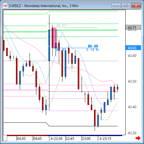
Task: Click the gray 43.71 price axis marker
Action: pyautogui.click(x=133, y=27)
